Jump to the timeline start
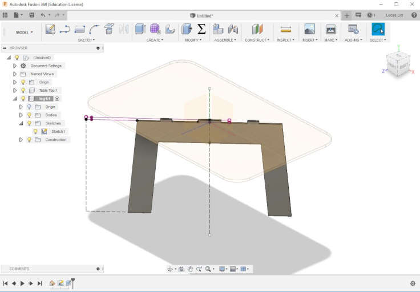The height and width of the screenshot is (292, 420). (x=5, y=283)
